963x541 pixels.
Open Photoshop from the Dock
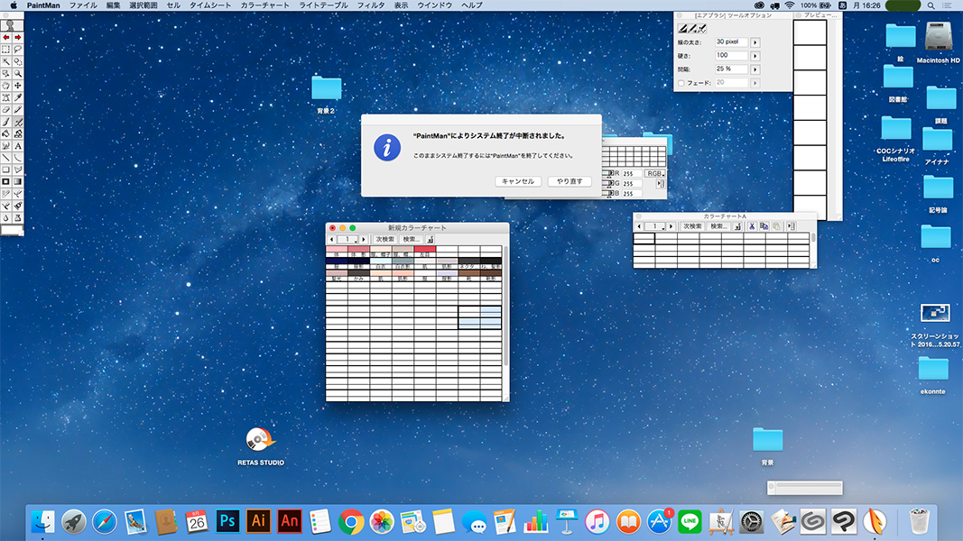[x=228, y=520]
